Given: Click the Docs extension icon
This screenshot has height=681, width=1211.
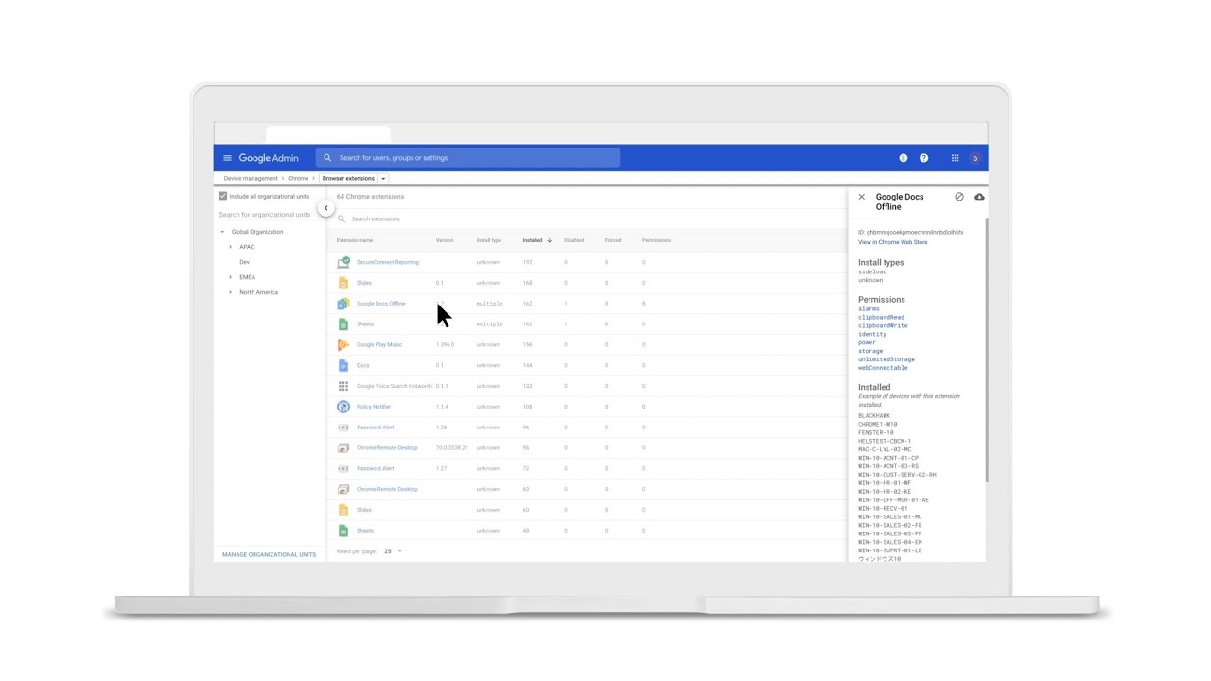Looking at the screenshot, I should coord(343,365).
